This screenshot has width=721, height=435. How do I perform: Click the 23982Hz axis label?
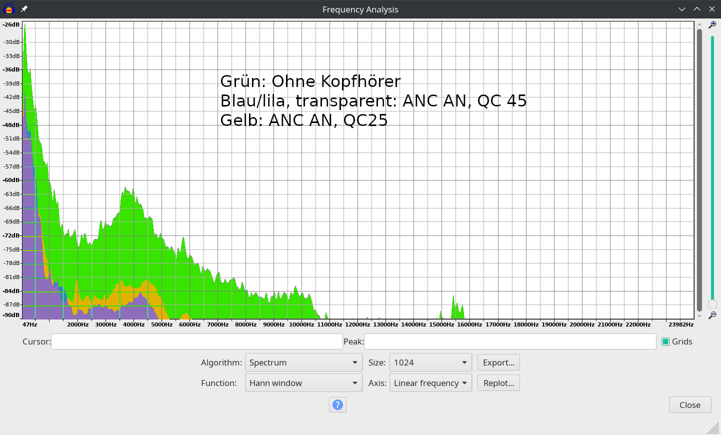(x=681, y=324)
